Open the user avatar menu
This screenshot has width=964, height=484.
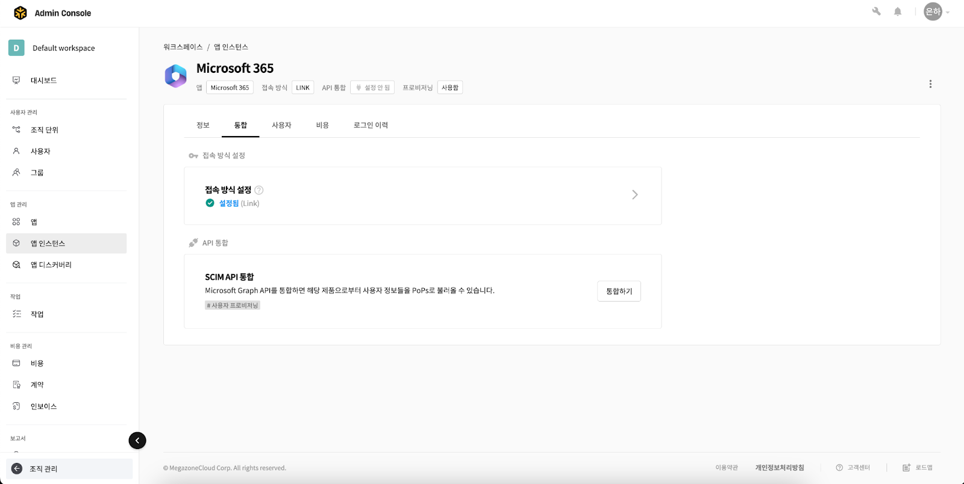pos(933,11)
